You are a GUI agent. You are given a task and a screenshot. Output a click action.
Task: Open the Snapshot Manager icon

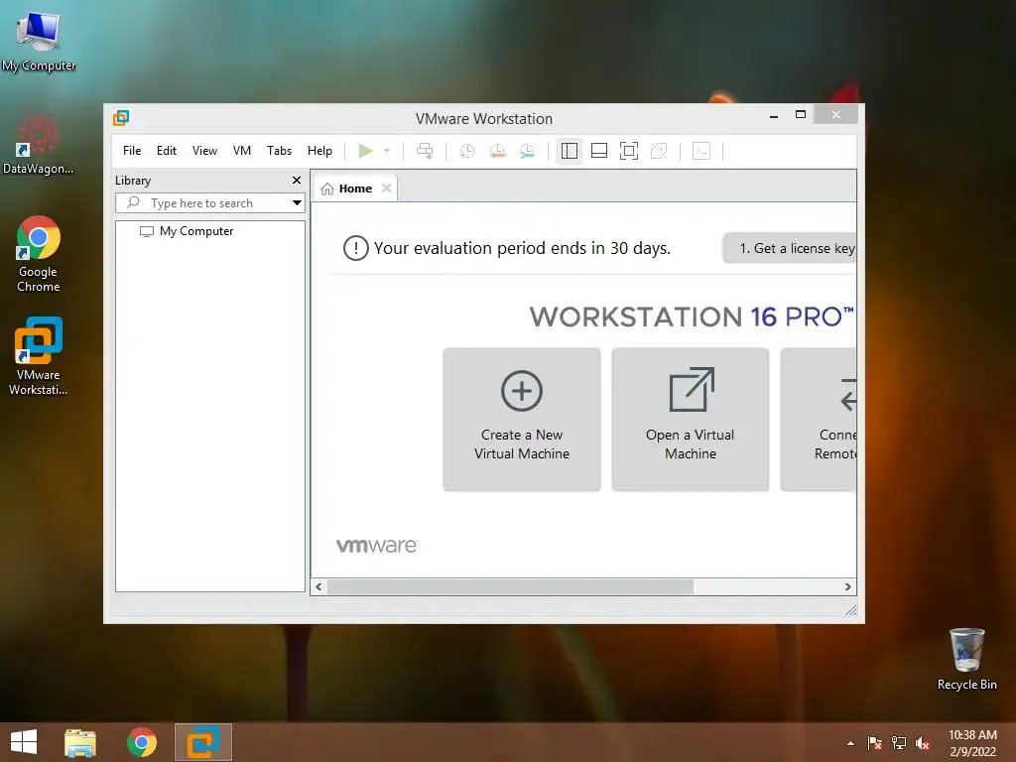(528, 151)
